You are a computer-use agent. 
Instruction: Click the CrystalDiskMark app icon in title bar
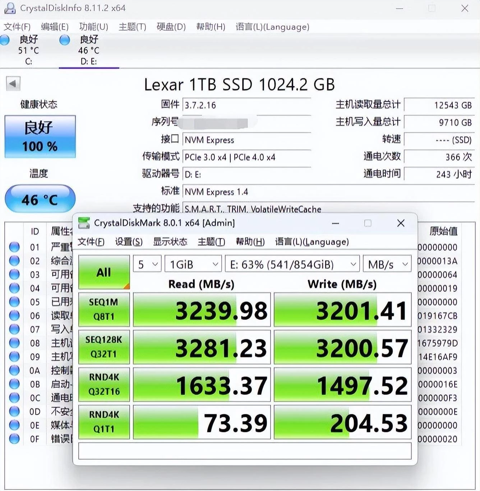84,223
